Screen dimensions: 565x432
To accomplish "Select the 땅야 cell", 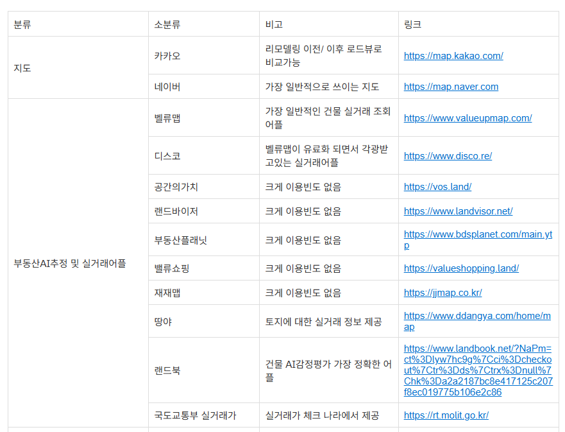I will 204,322.
